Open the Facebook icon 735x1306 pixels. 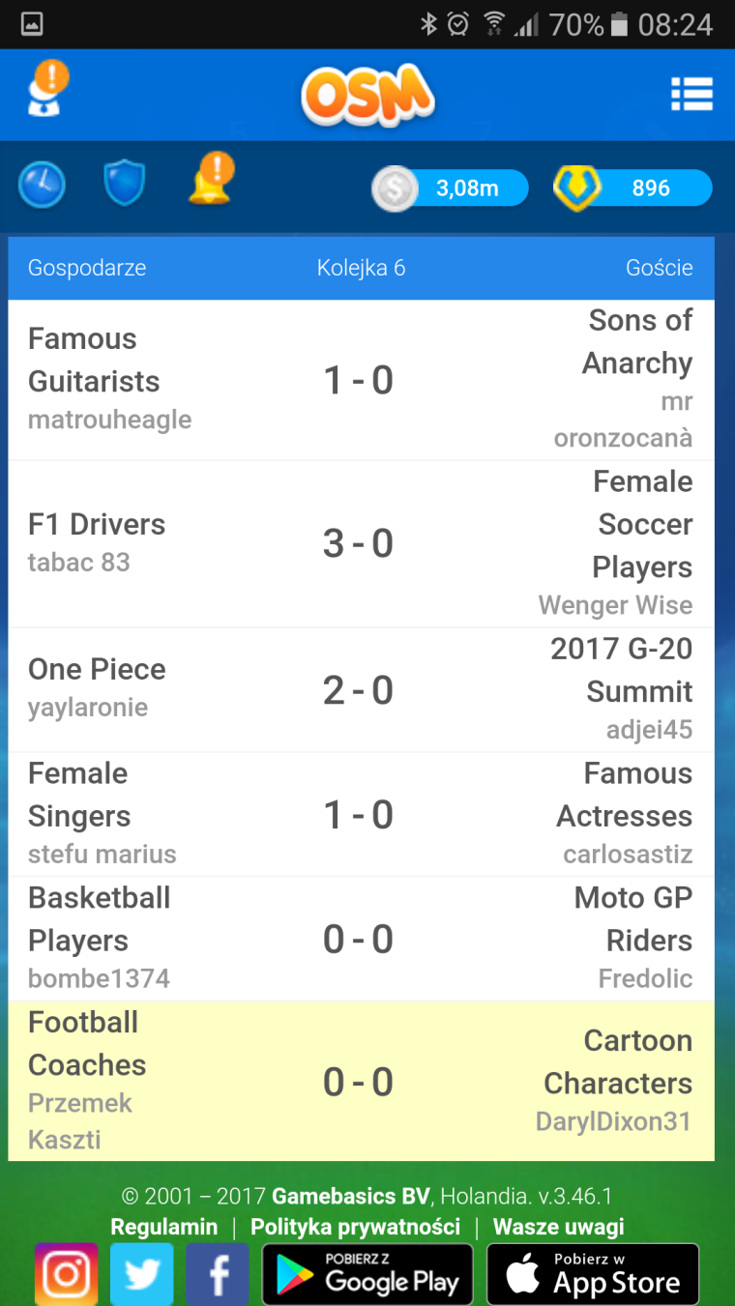coord(217,1274)
